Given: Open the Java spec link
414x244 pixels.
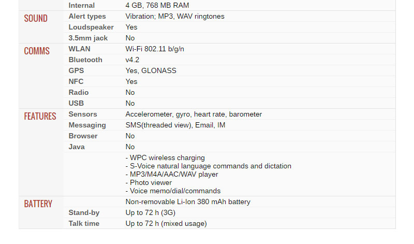Looking at the screenshot, I should (x=77, y=147).
